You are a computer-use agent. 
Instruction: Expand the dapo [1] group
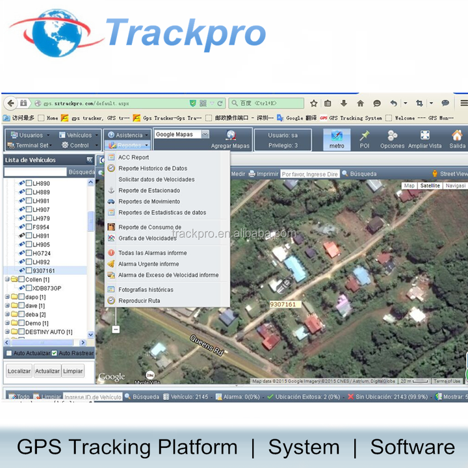pyautogui.click(x=7, y=296)
